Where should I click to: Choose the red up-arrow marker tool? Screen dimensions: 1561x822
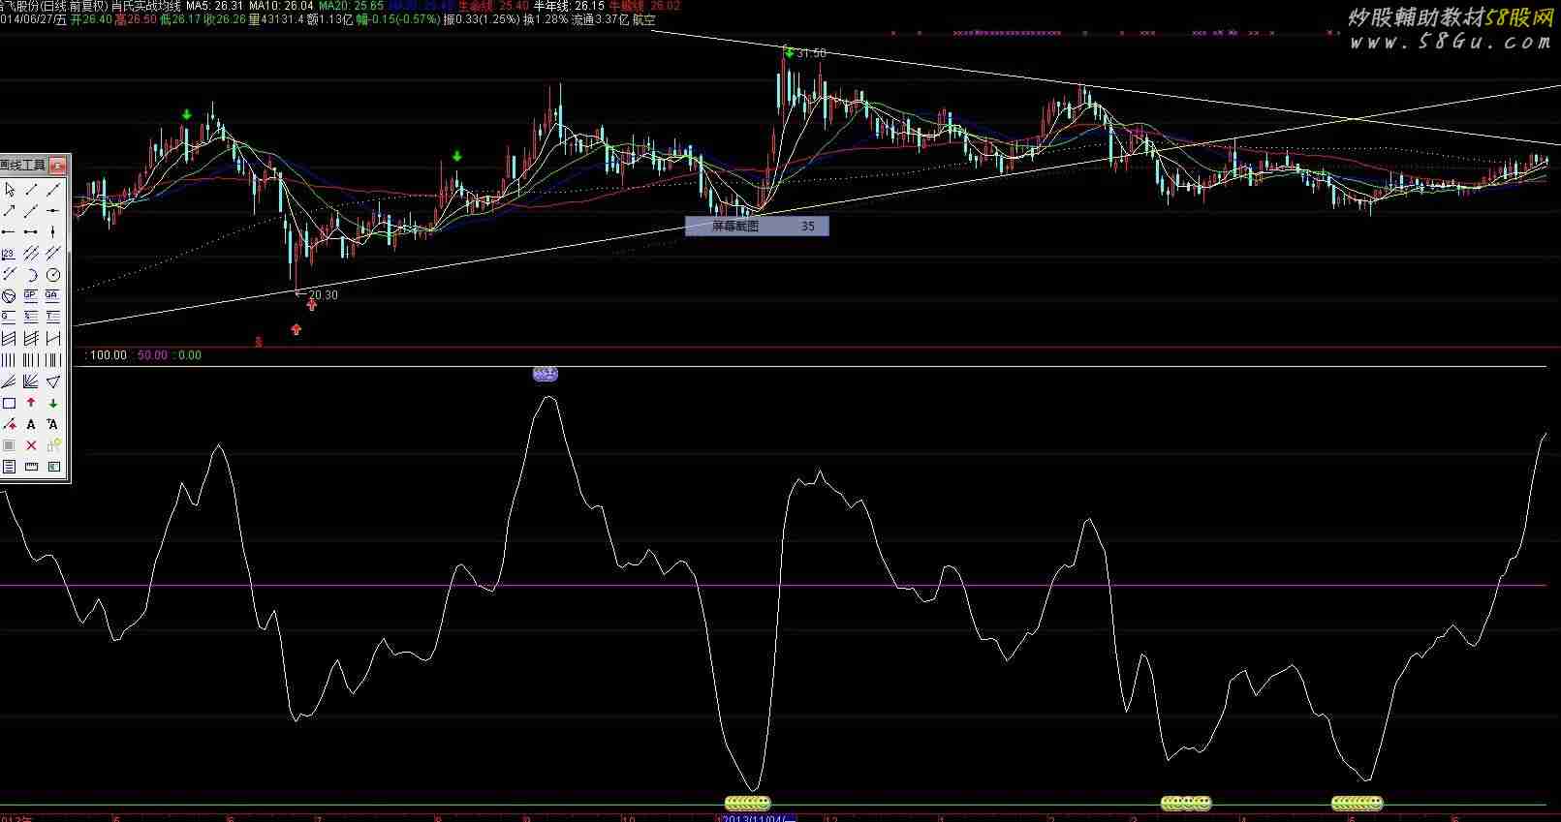[31, 403]
